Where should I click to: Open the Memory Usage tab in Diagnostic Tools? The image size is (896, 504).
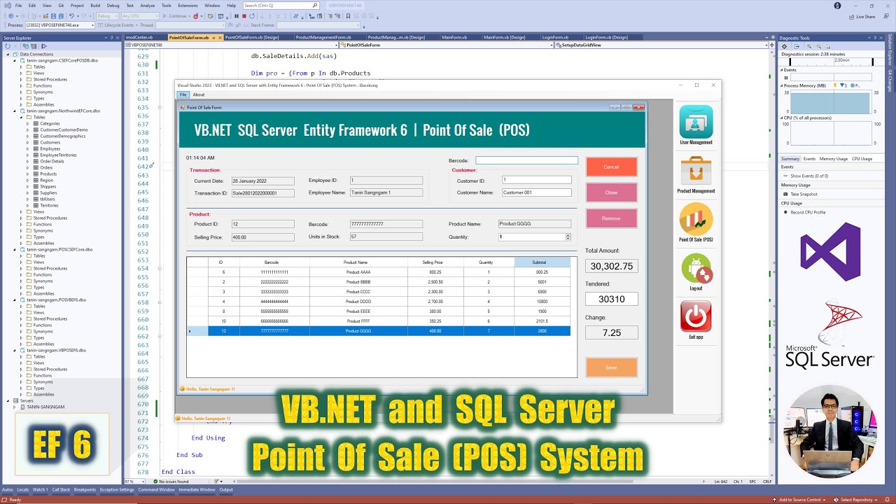tap(833, 159)
